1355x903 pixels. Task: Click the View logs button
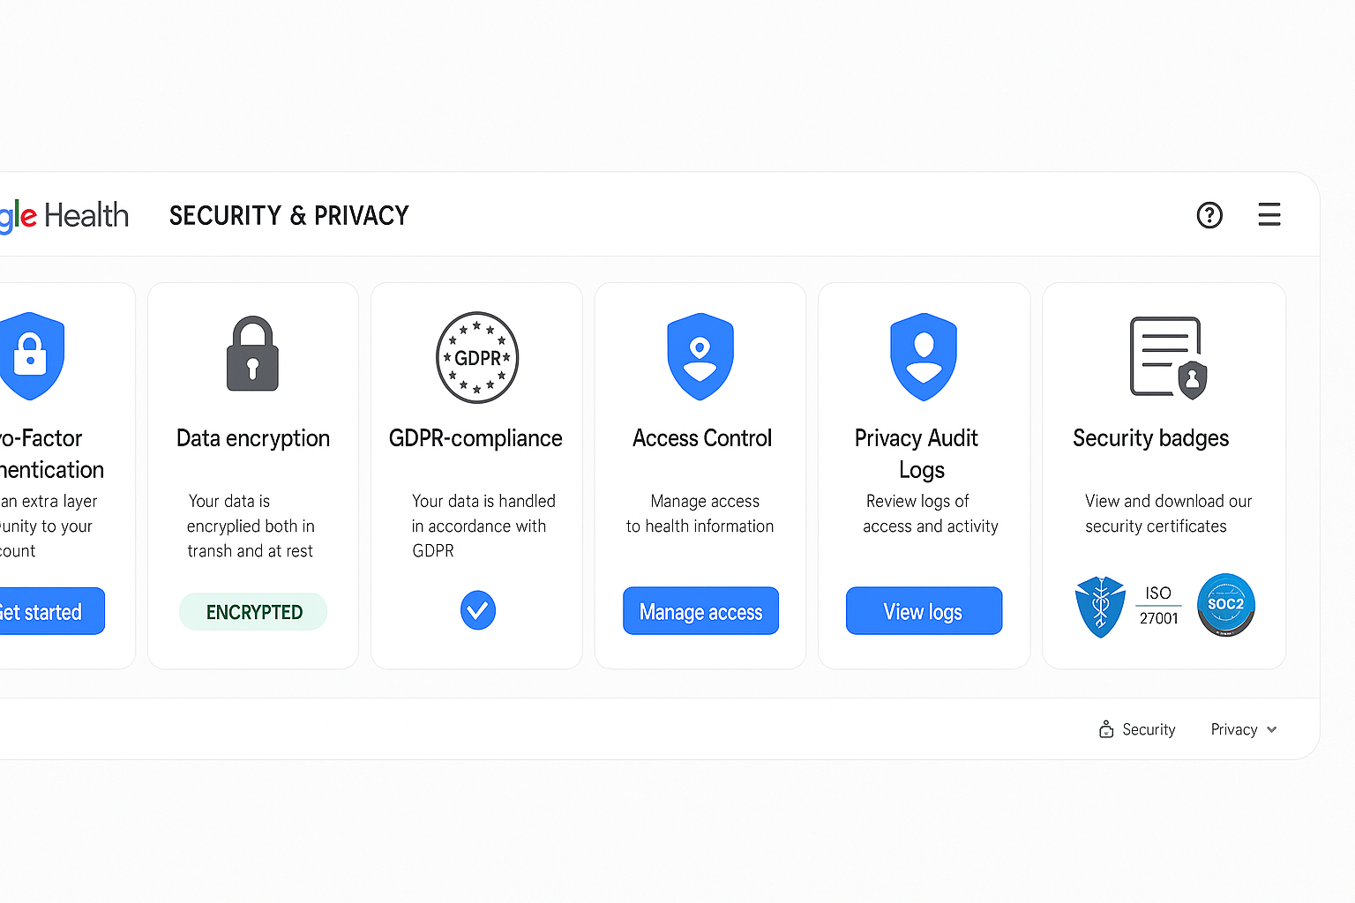pyautogui.click(x=924, y=610)
